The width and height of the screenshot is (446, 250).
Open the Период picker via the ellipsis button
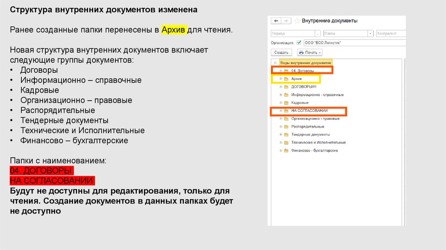pos(318,34)
